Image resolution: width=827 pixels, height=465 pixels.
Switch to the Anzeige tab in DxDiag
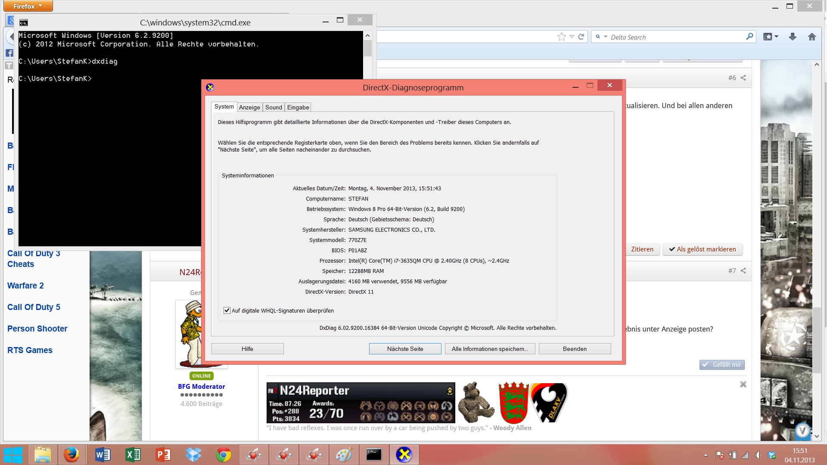249,107
